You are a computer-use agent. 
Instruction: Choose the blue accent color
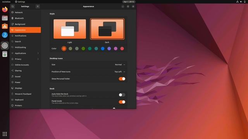point(103,49)
